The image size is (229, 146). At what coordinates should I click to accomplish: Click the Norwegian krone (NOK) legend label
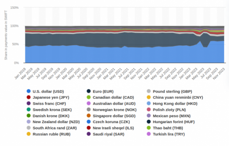point(115,110)
